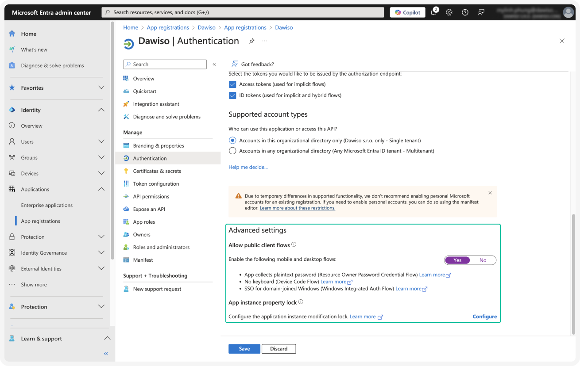This screenshot has width=580, height=366.
Task: Uncheck ID tokens checkbox
Action: tap(232, 95)
